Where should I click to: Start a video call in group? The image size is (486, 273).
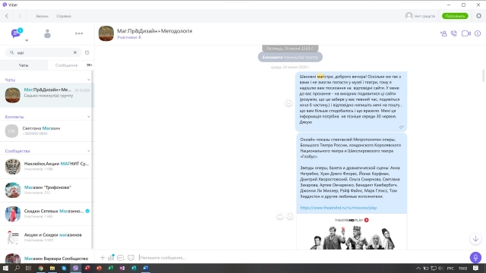(x=465, y=33)
